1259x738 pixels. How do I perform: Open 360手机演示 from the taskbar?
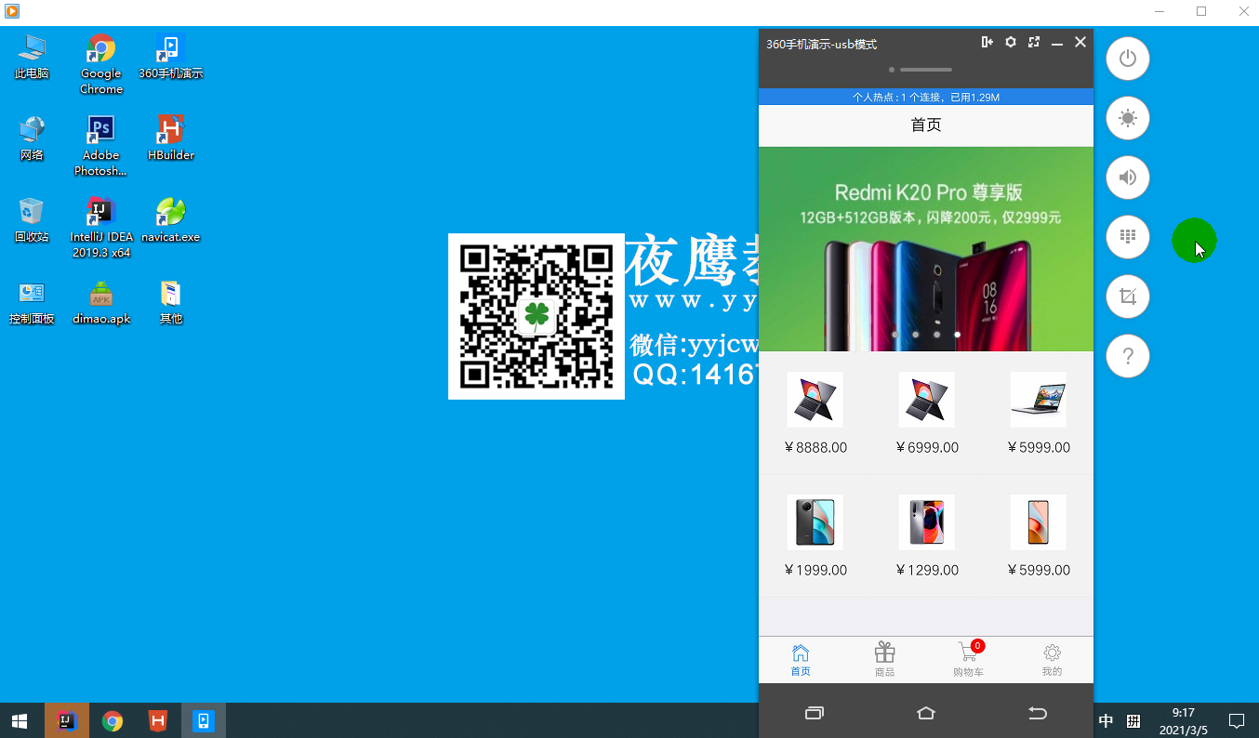(204, 720)
